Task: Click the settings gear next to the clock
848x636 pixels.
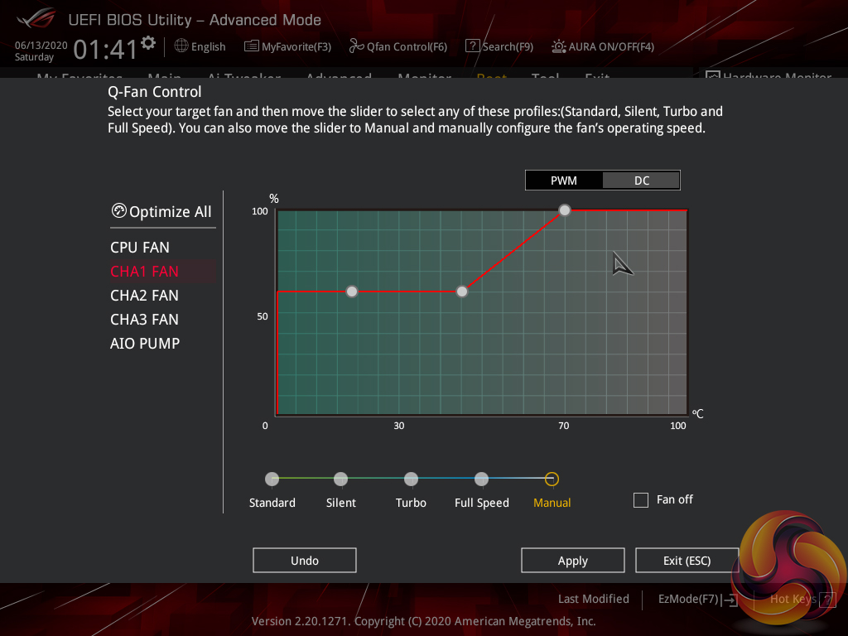Action: point(148,43)
